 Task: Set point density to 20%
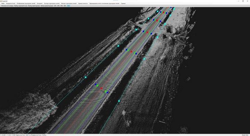55,6
